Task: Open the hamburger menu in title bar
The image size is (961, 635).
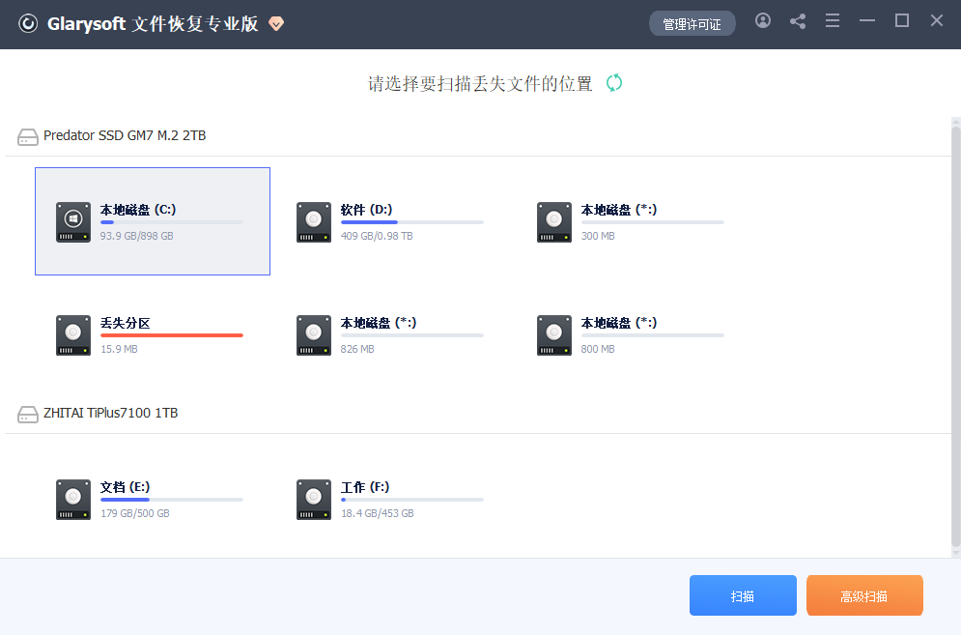Action: click(833, 20)
